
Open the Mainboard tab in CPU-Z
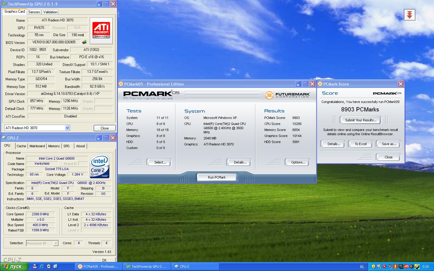[37, 146]
